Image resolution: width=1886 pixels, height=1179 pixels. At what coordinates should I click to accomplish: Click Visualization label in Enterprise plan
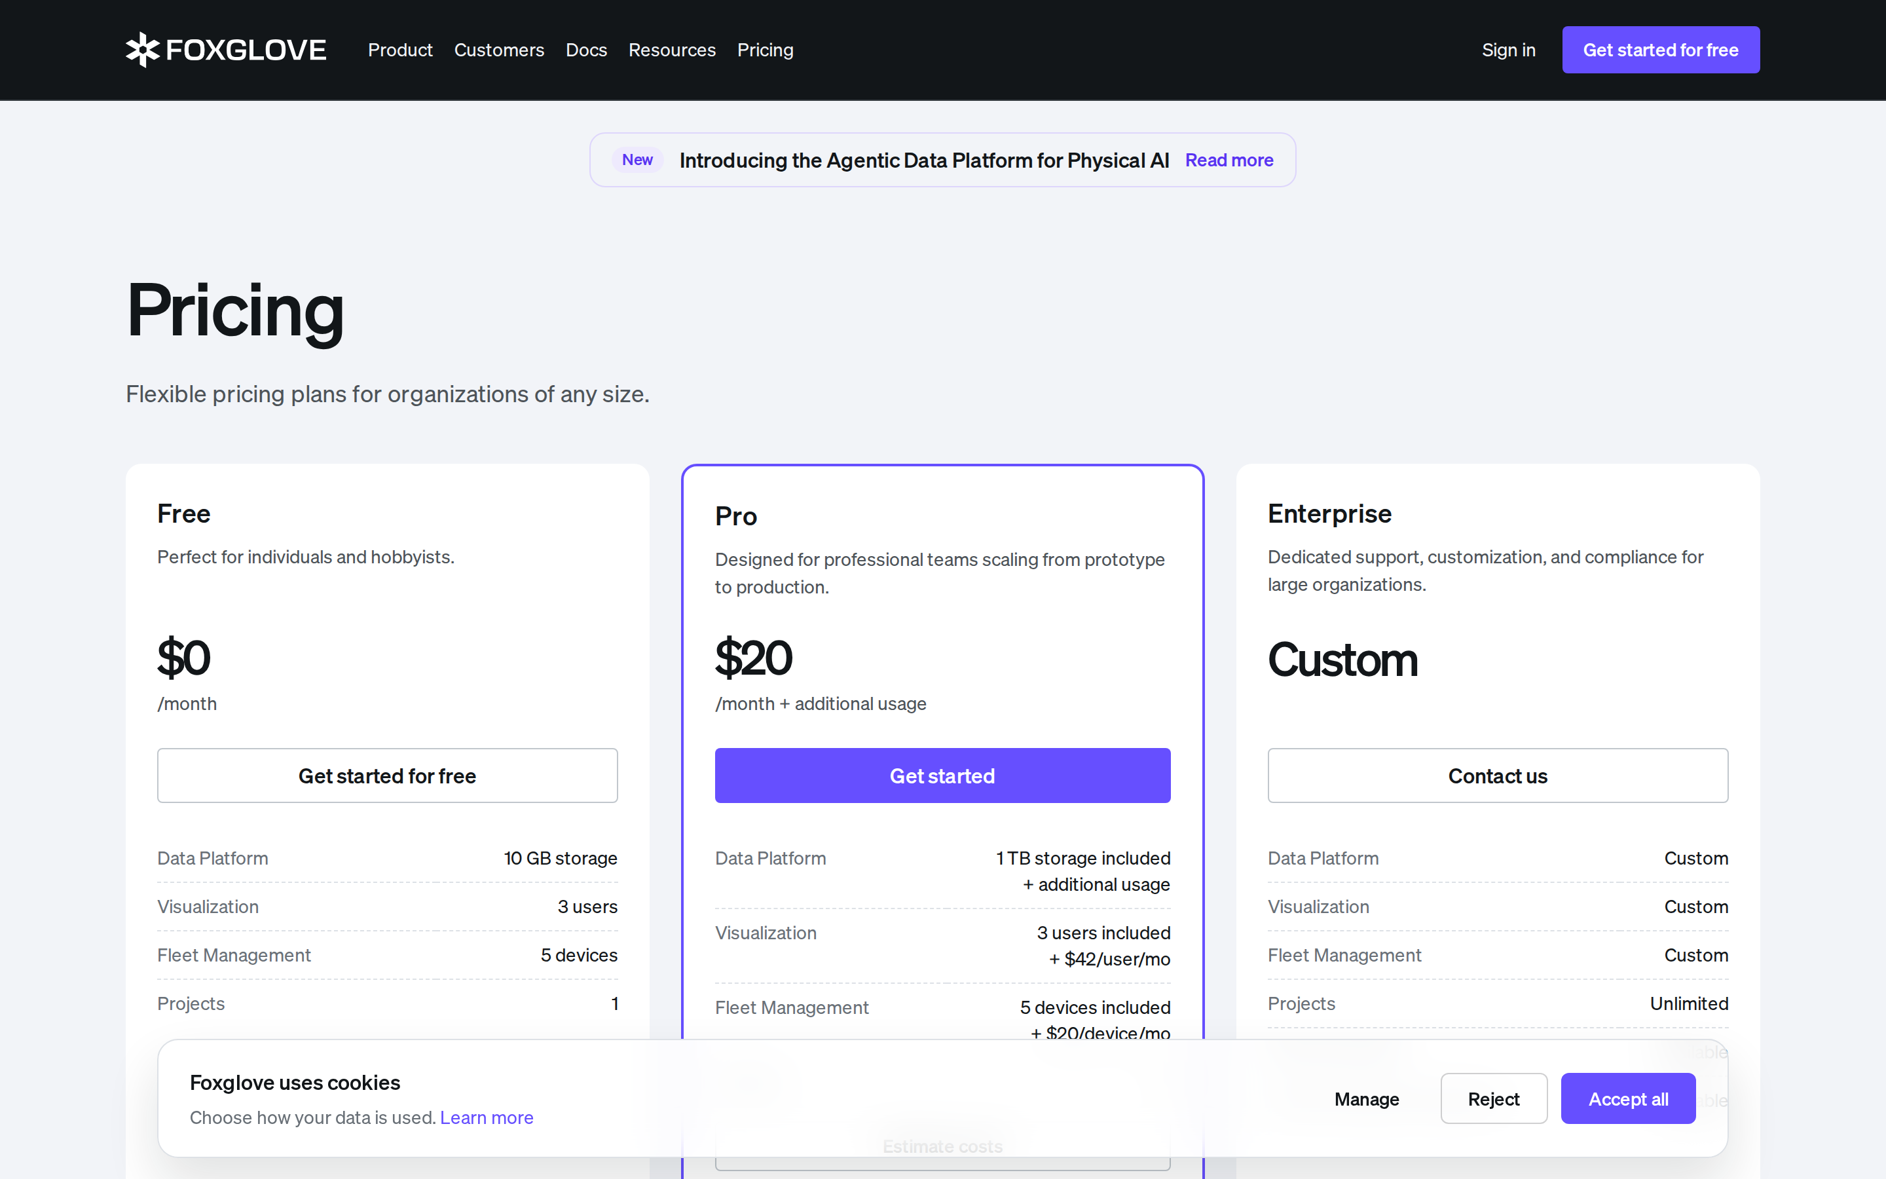pyautogui.click(x=1318, y=906)
